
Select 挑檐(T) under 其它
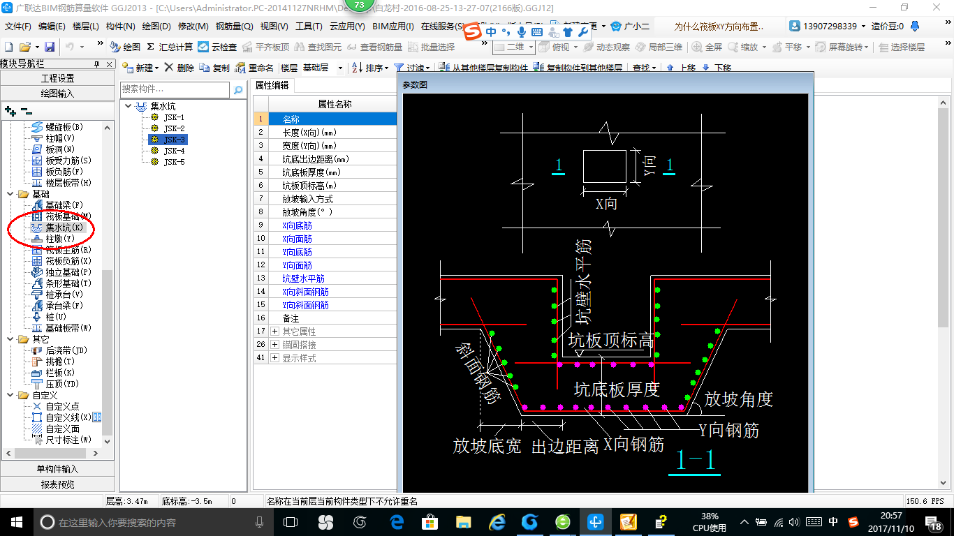click(x=60, y=362)
